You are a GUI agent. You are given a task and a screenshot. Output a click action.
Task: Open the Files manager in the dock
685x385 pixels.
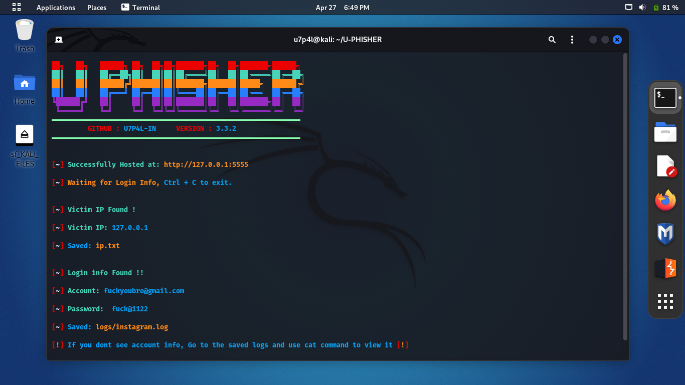coord(665,132)
